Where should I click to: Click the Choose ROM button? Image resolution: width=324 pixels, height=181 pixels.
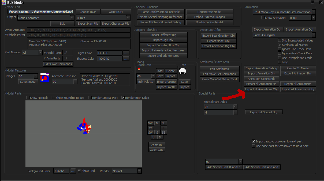click(x=88, y=12)
